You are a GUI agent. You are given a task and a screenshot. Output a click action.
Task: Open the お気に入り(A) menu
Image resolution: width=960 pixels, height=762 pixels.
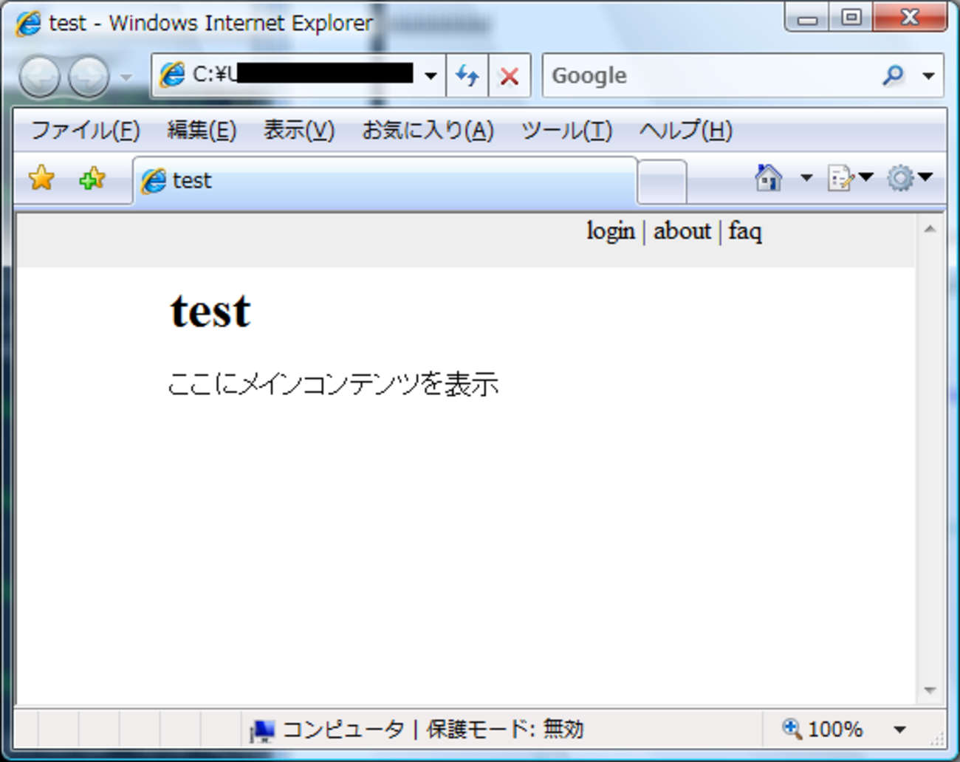428,131
